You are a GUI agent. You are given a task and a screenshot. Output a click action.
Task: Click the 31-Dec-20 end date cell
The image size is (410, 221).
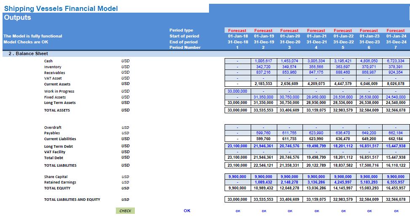pos(290,42)
